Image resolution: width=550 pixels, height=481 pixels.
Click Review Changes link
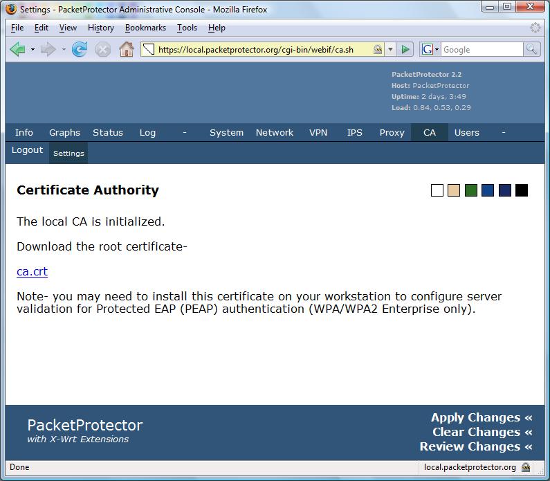coord(476,446)
